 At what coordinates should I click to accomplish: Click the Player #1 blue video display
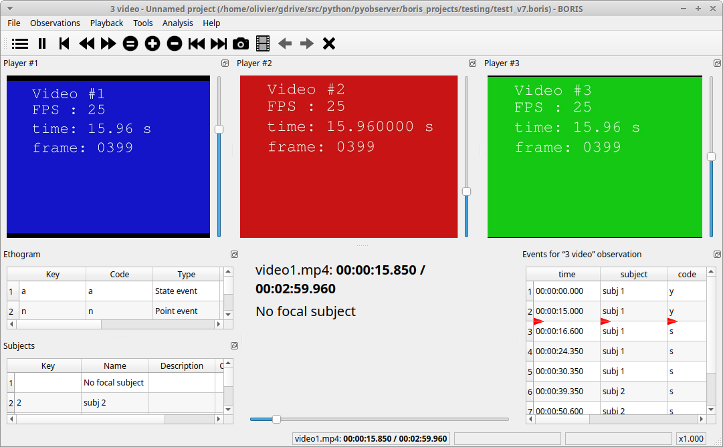coord(108,156)
